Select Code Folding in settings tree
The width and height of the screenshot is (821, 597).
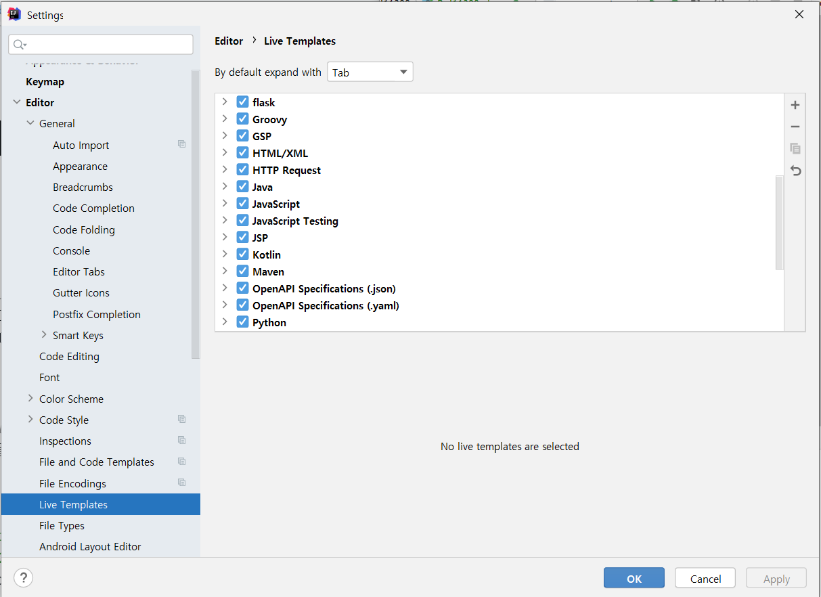pos(84,229)
